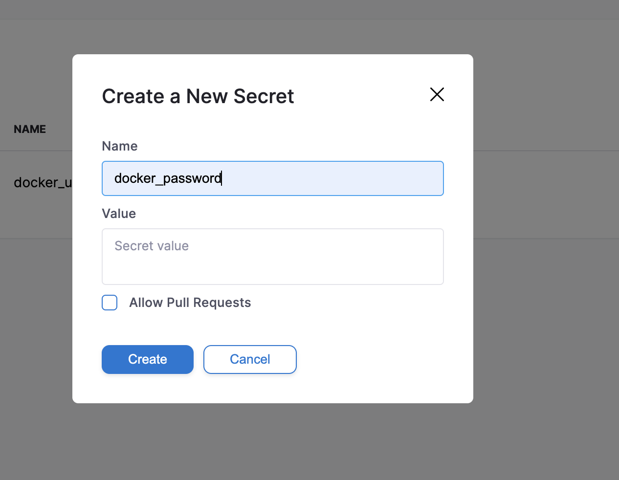The height and width of the screenshot is (480, 619).
Task: Click into the Secret value text area
Action: (x=272, y=257)
